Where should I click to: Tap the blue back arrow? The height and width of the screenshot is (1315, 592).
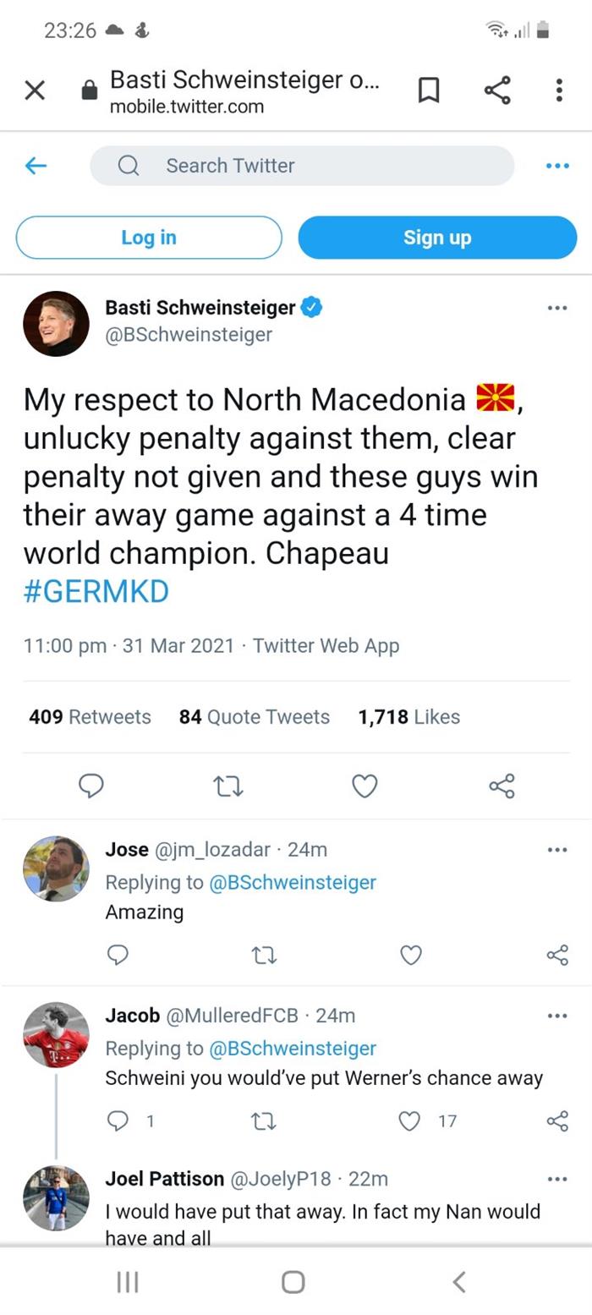pos(36,166)
